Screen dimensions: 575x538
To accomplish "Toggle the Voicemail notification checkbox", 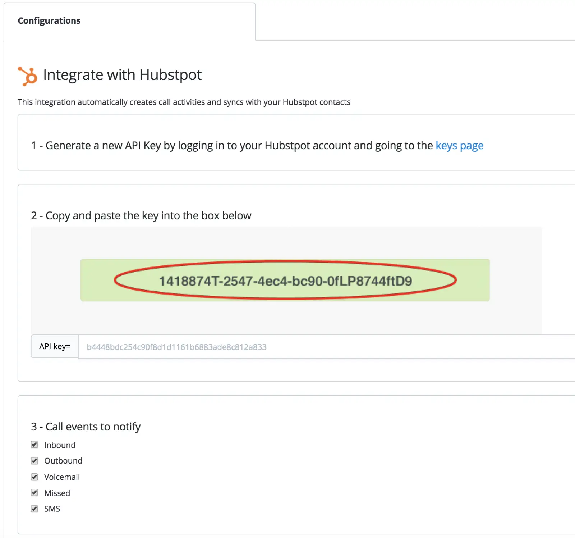I will coord(34,477).
